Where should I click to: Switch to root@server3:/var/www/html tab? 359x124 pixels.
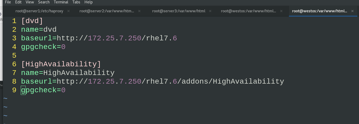(x=179, y=11)
